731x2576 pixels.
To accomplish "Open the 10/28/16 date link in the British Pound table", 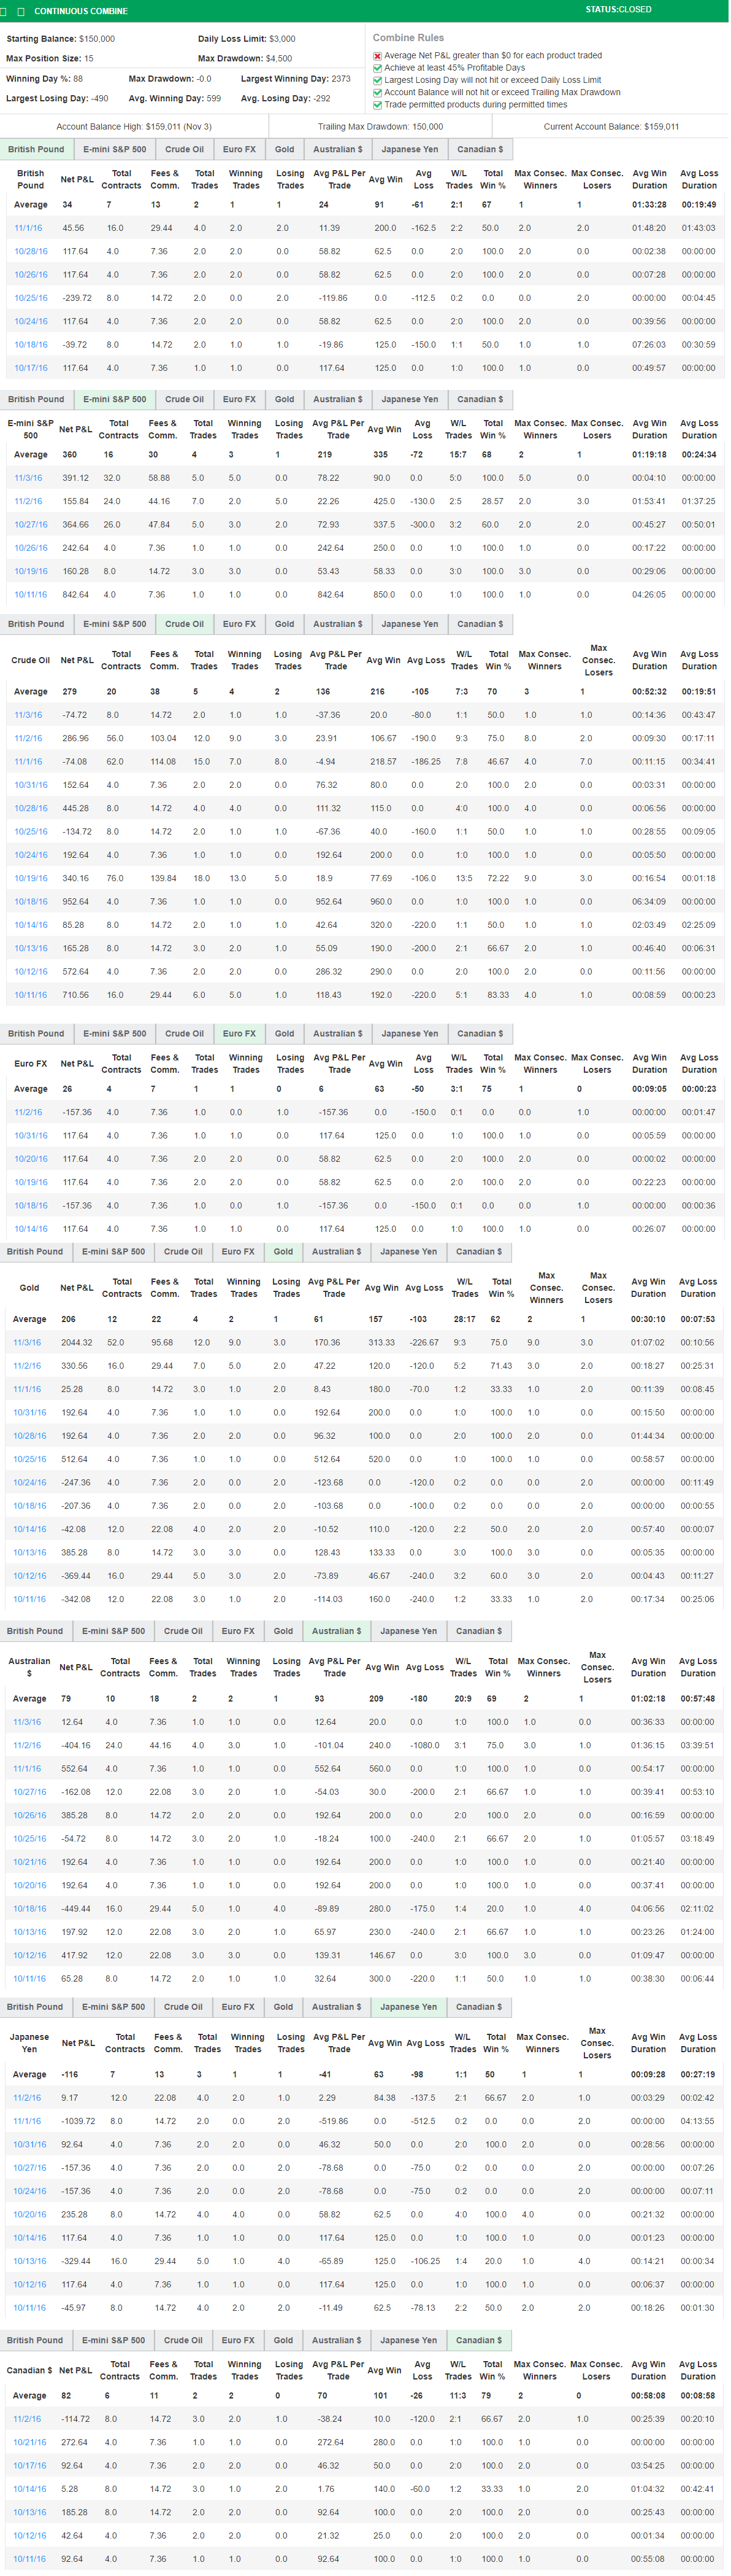I will point(30,252).
